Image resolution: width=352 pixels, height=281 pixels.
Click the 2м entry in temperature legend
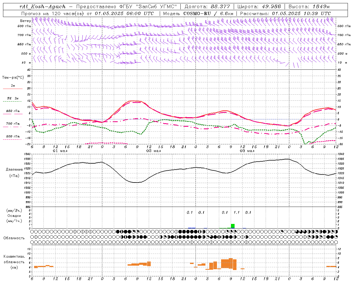click(13, 86)
